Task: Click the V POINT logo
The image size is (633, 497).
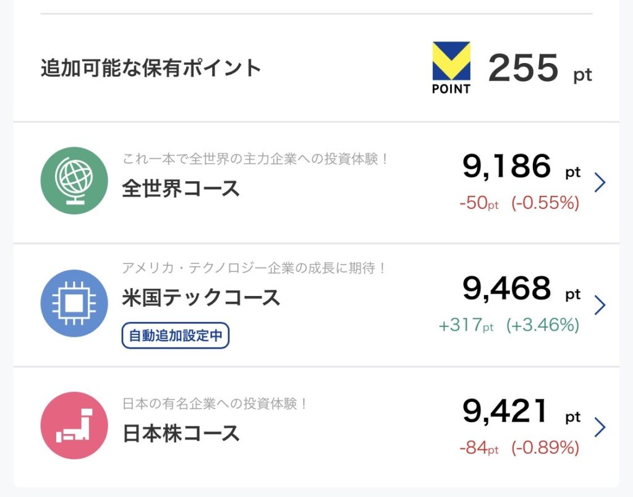Action: 451,67
